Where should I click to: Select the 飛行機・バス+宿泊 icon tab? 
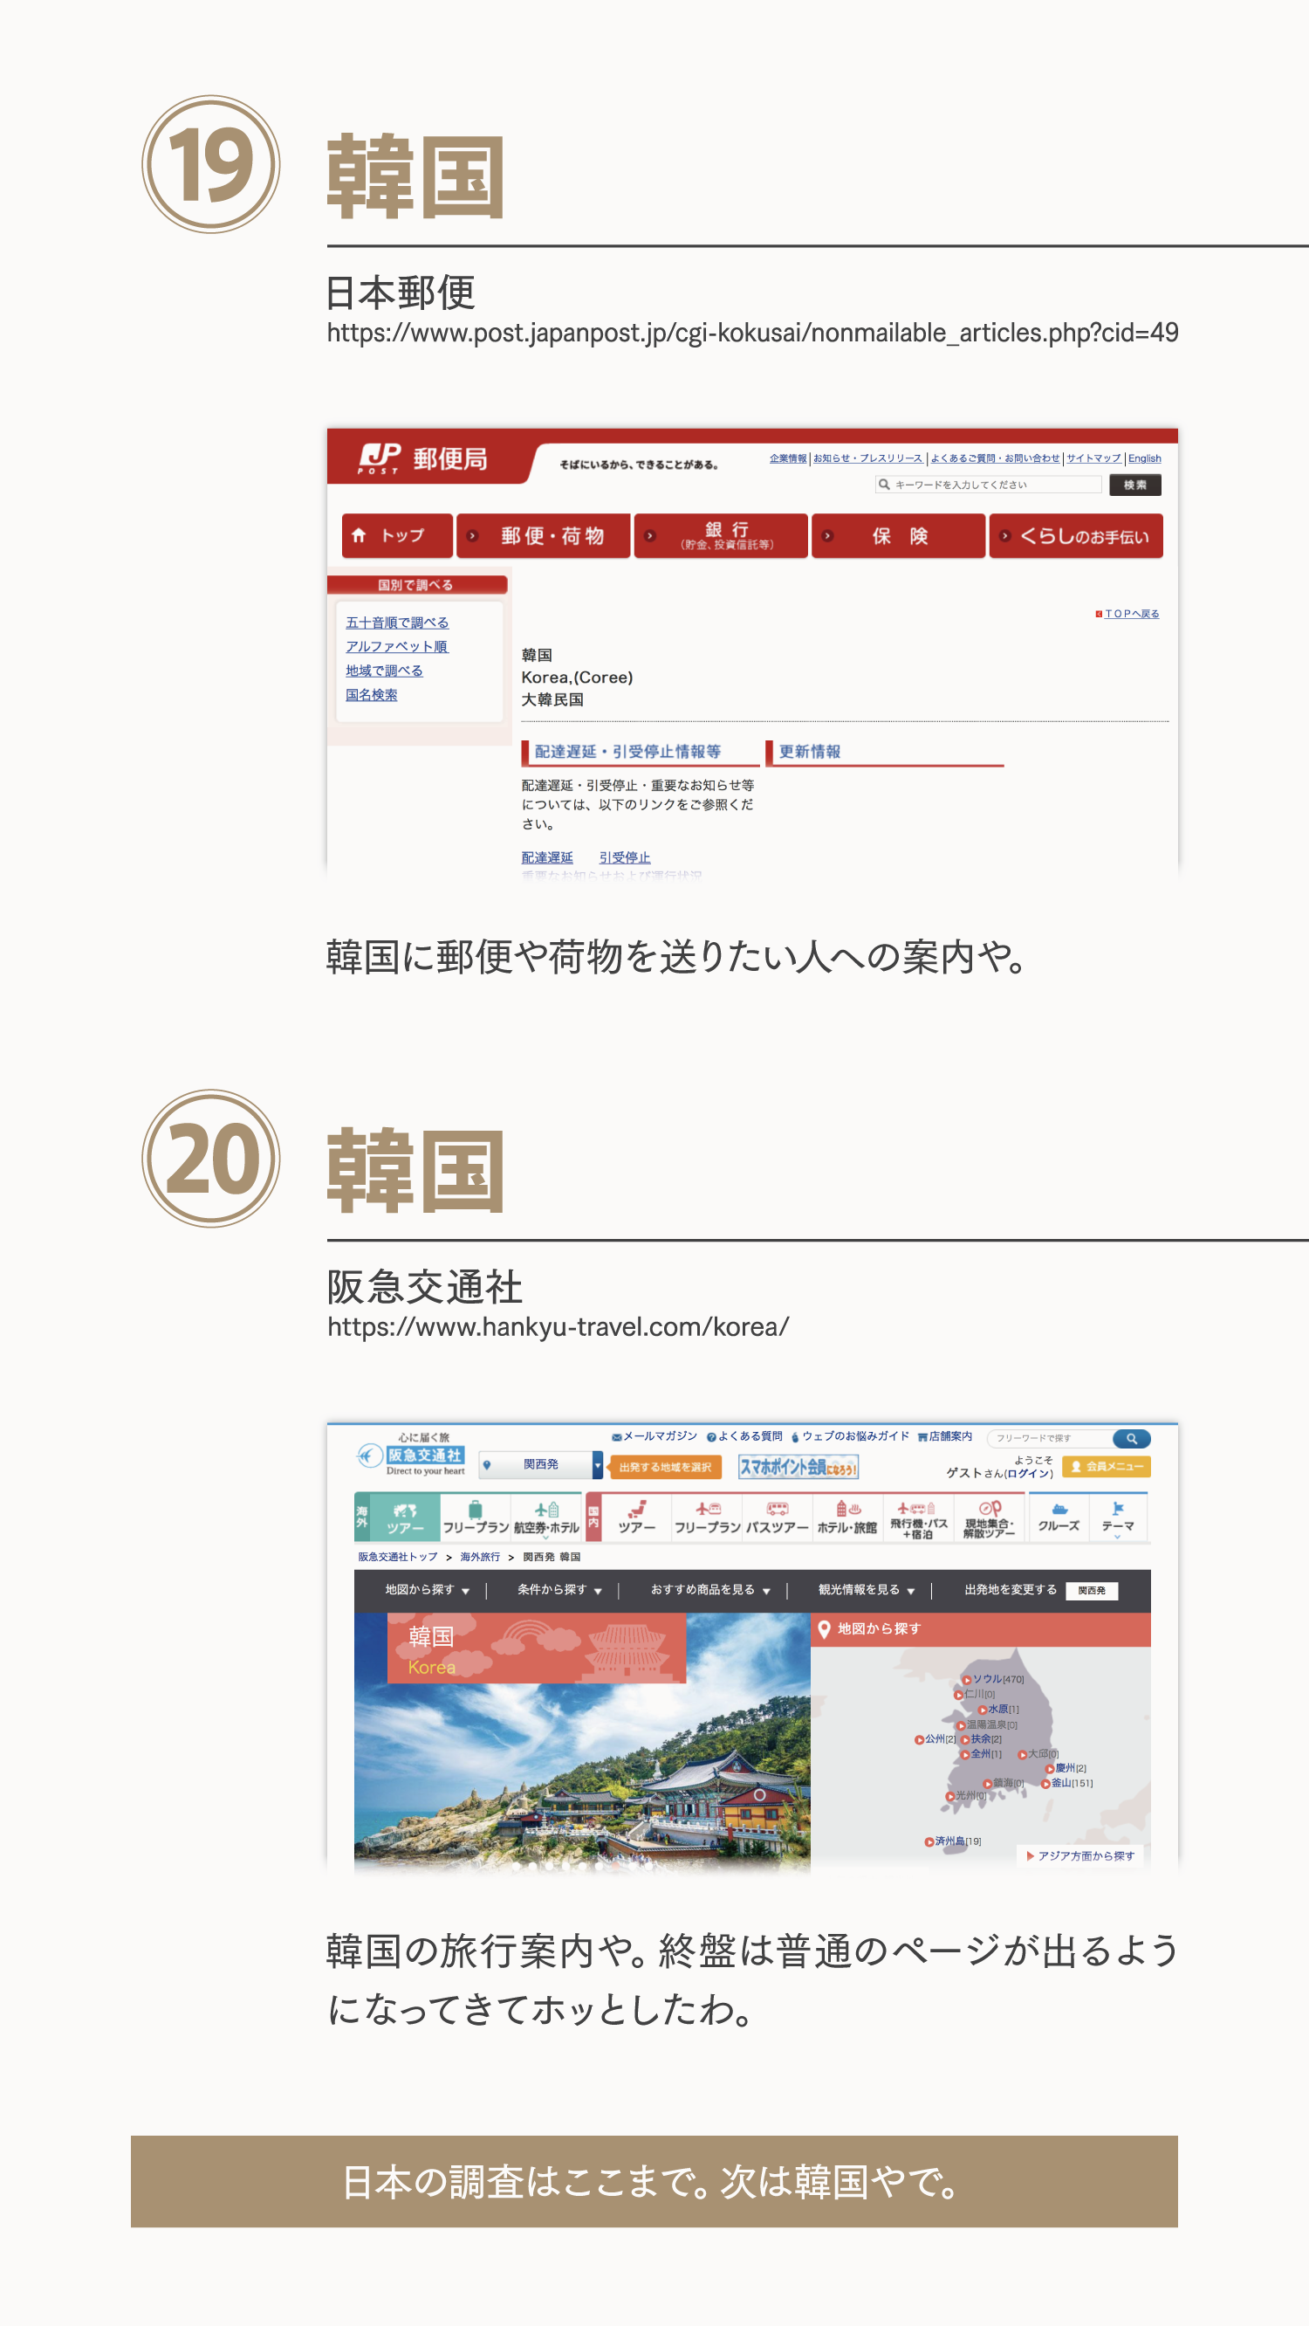point(918,1517)
